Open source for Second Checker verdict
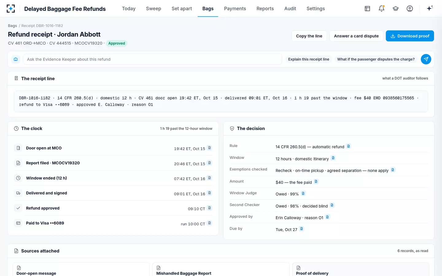The height and width of the screenshot is (276, 442). [x=332, y=205]
